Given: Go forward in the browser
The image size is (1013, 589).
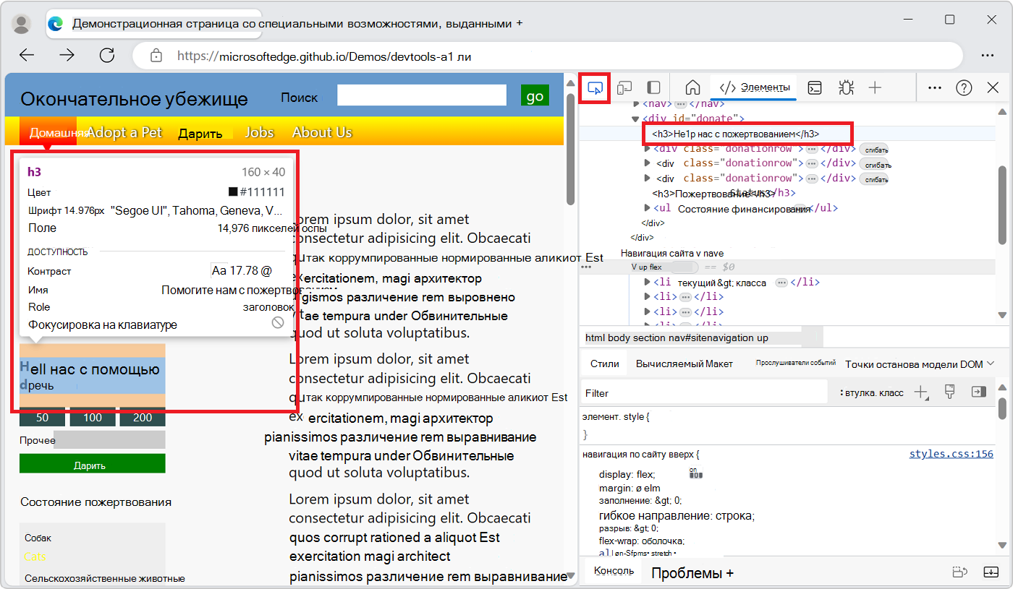Looking at the screenshot, I should (67, 56).
